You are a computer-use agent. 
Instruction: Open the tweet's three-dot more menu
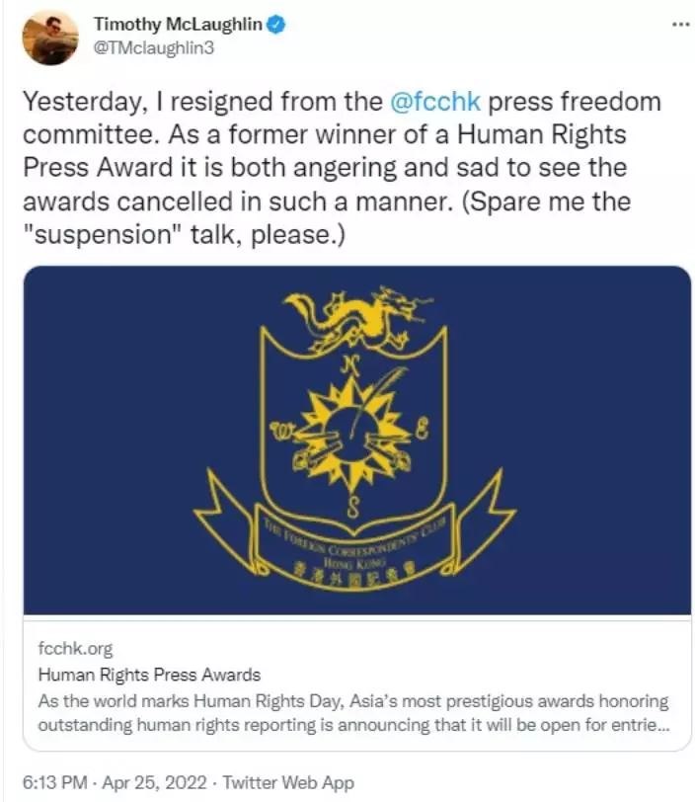(680, 24)
